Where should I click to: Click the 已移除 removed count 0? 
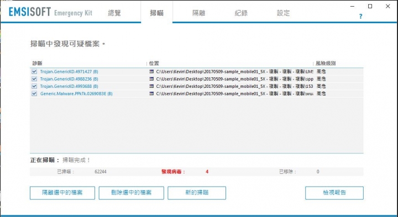318,172
